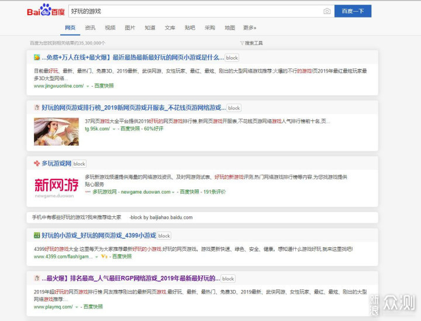Click block button beside 网页游戏排行榜 result
Image resolution: width=421 pixels, height=321 pixels.
(x=234, y=108)
